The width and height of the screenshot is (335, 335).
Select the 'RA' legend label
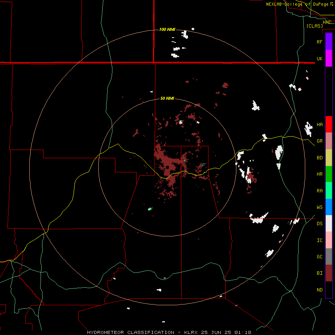[x=319, y=191]
